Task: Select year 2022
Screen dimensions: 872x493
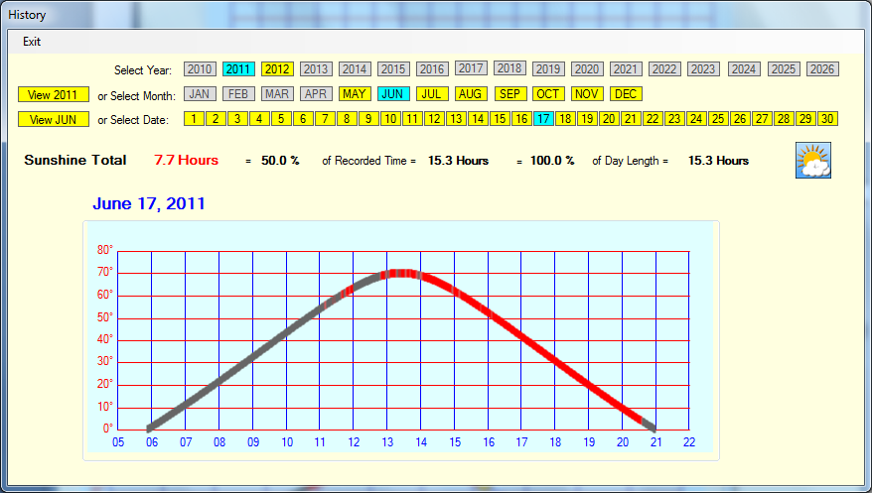Action: (x=664, y=68)
